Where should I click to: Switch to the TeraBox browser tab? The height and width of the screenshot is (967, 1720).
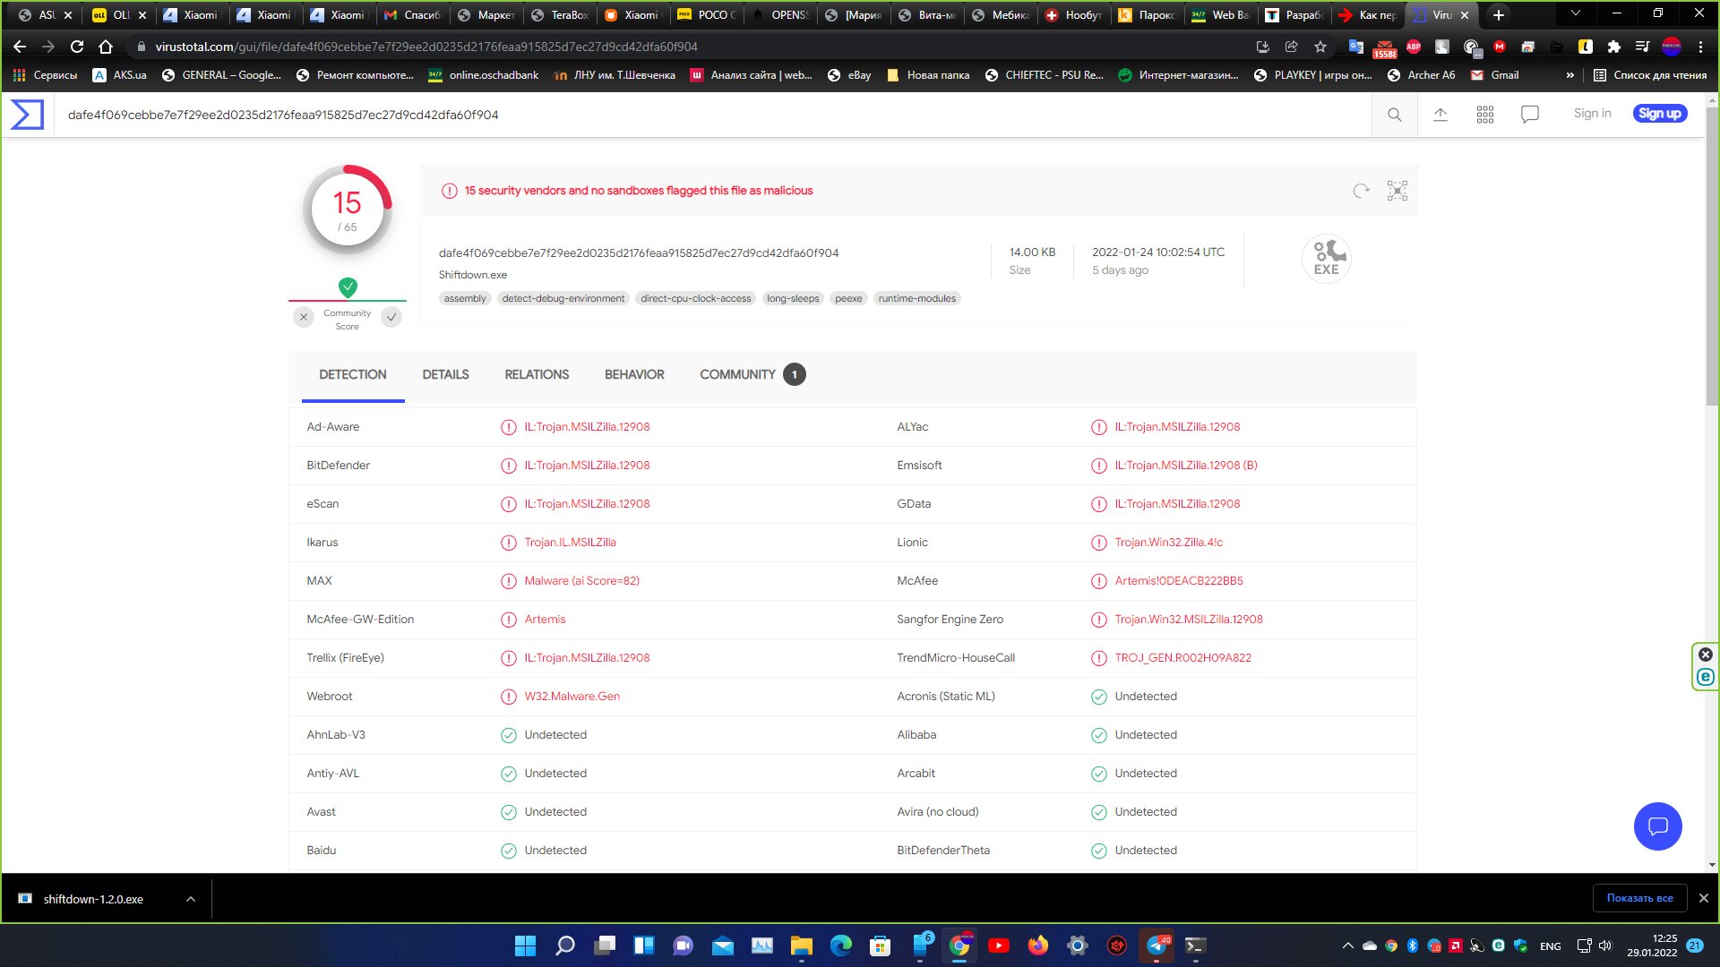(x=561, y=15)
